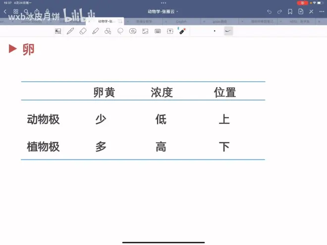Screen dimensions: 327x245
Task: Close the active 动物学 tab
Action: 89,22
